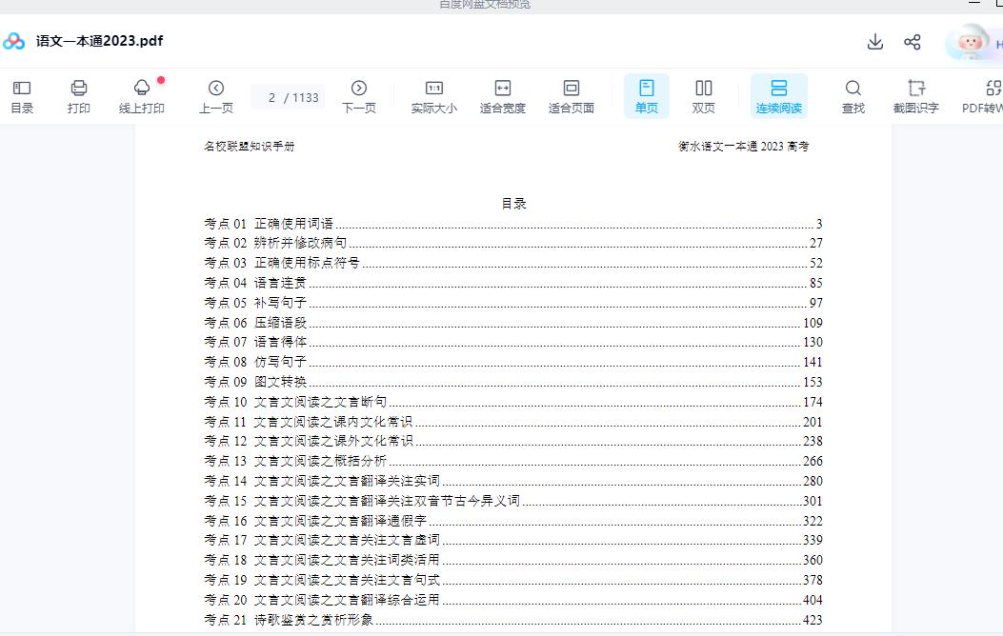Click inside the page number input field

pos(288,96)
